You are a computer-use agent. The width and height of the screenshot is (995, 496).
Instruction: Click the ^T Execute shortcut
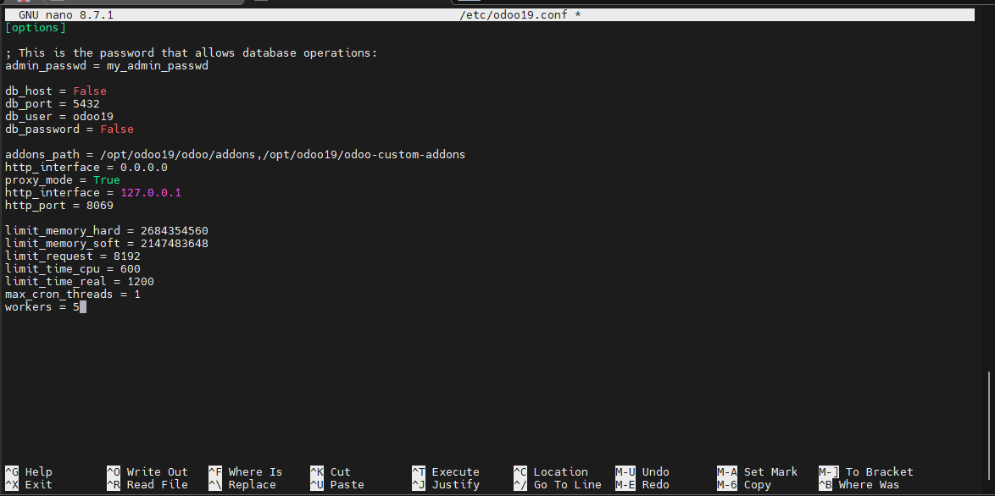pyautogui.click(x=446, y=472)
